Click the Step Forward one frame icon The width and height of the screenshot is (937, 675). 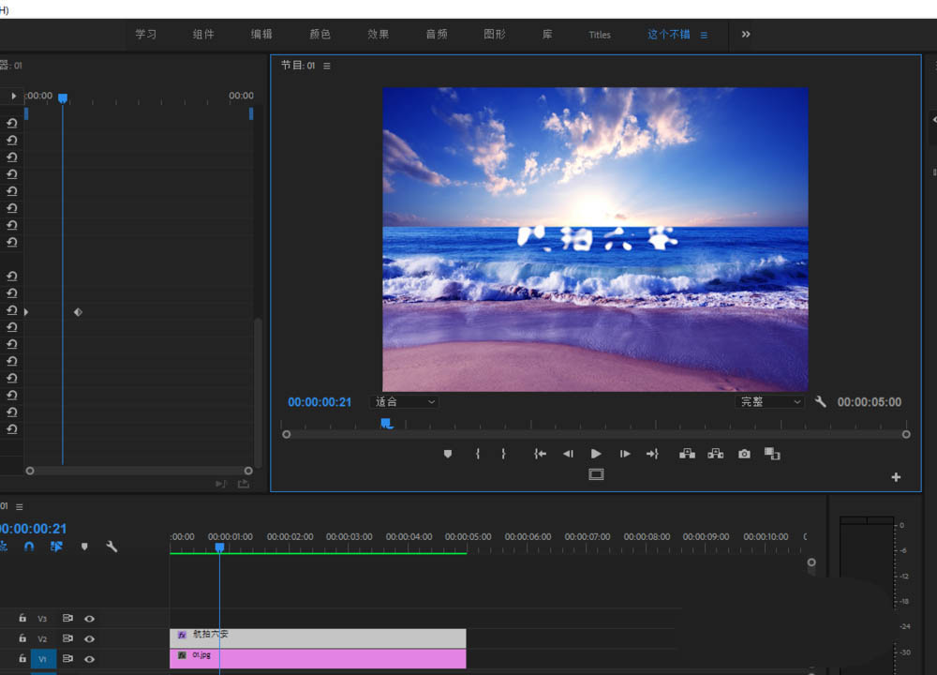click(x=624, y=454)
